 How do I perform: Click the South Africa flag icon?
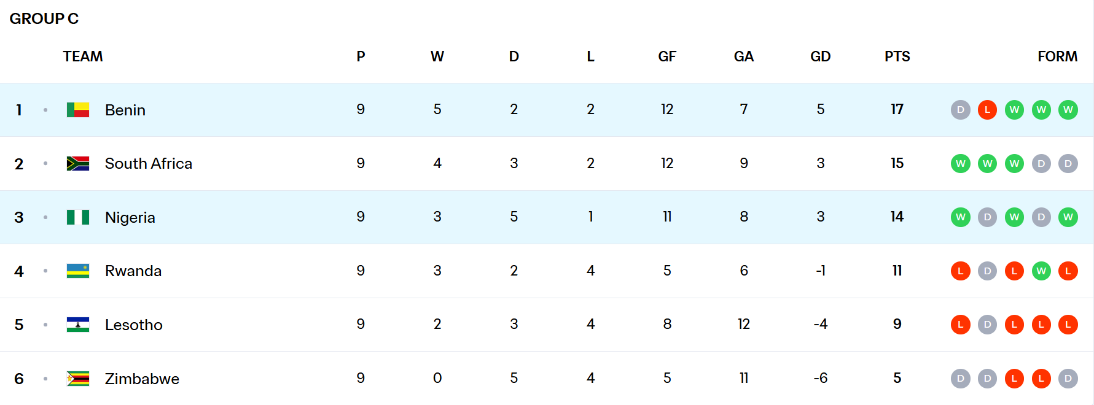tap(78, 164)
